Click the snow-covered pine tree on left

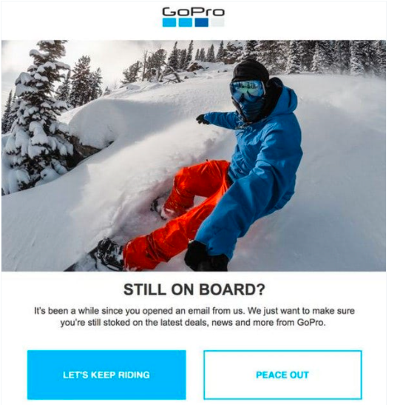[x=38, y=116]
